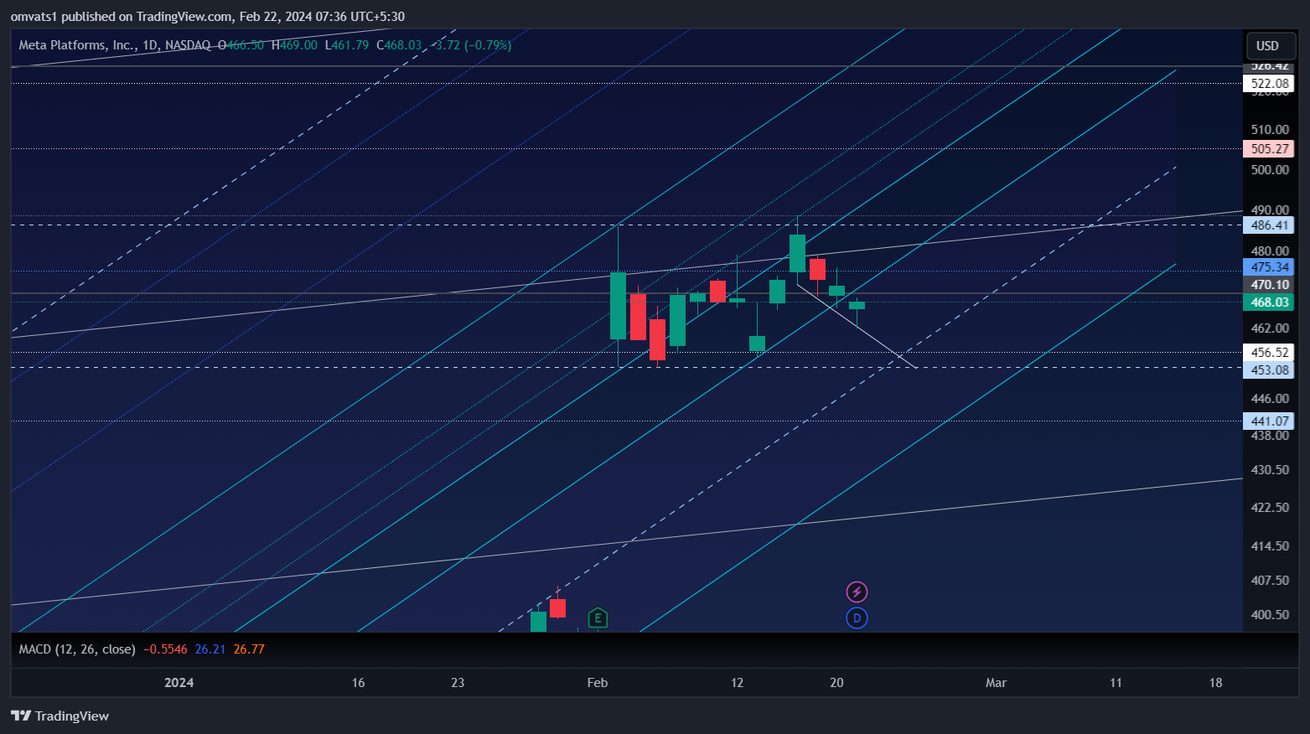Click the low value L461.79 in the legend
The width and height of the screenshot is (1310, 734).
click(347, 45)
